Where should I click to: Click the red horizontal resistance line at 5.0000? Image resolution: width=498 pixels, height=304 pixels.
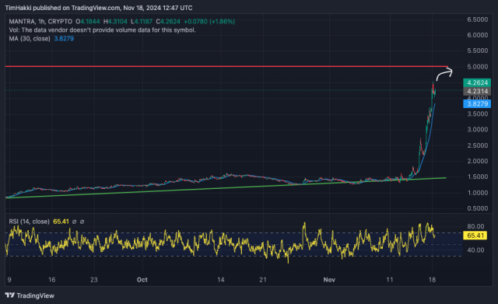[226, 66]
